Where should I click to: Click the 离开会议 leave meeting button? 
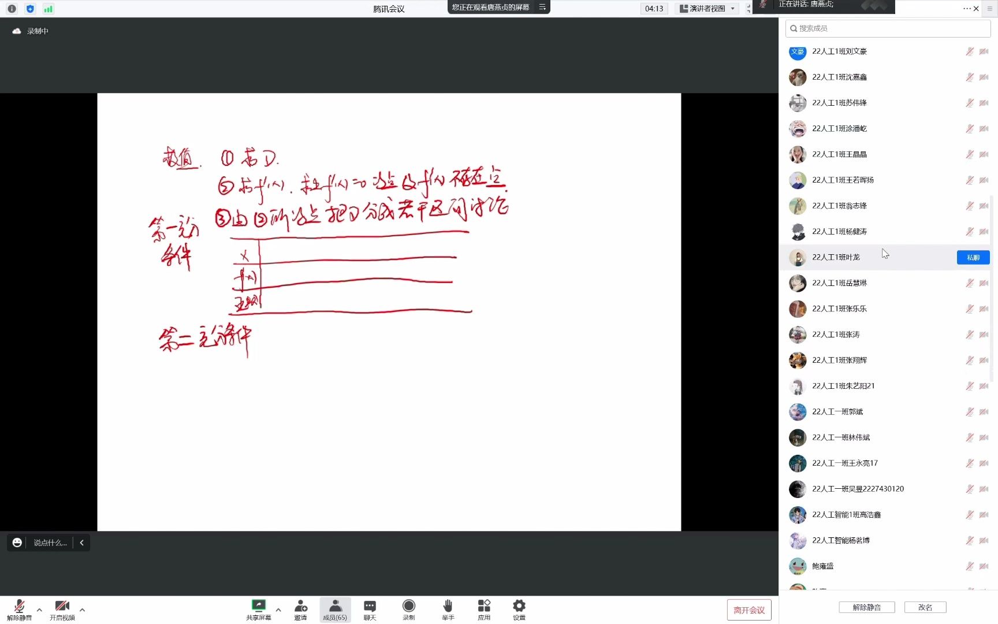[749, 610]
